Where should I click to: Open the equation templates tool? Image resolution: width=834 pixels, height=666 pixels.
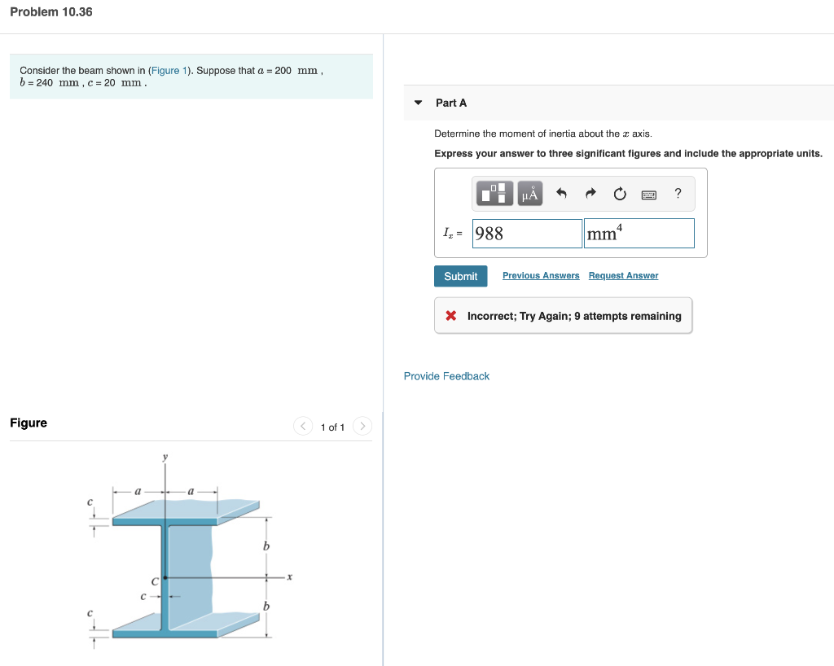pyautogui.click(x=496, y=193)
